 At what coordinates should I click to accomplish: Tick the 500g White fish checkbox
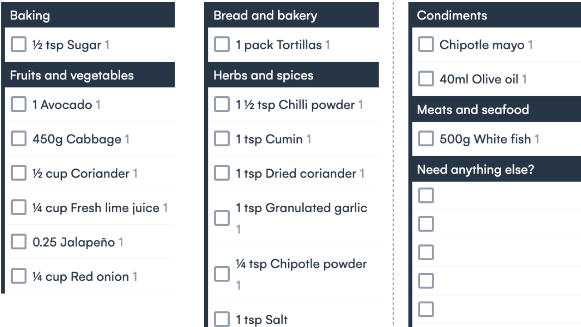(x=426, y=139)
